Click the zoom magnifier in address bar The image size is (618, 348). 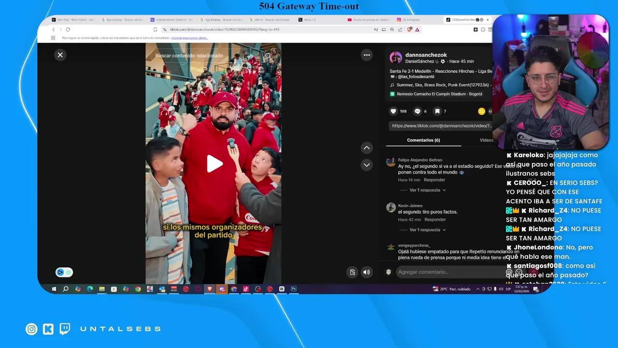(x=392, y=29)
